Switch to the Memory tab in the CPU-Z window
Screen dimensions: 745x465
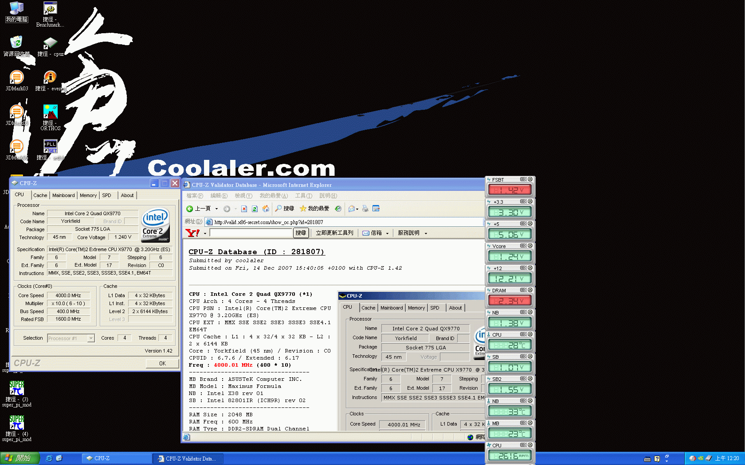[x=88, y=195]
